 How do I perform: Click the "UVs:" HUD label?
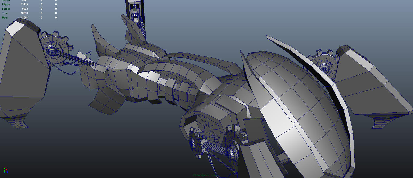(5, 18)
